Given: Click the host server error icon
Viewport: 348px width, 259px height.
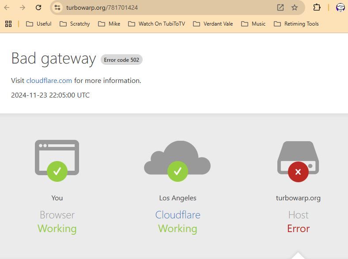Looking at the screenshot, I should pyautogui.click(x=298, y=161).
